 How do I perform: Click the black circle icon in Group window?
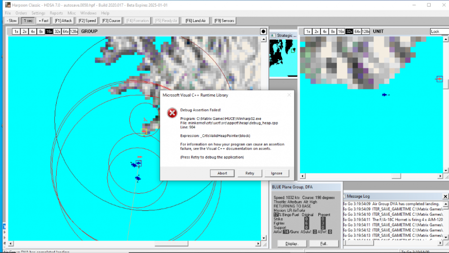tap(264, 31)
